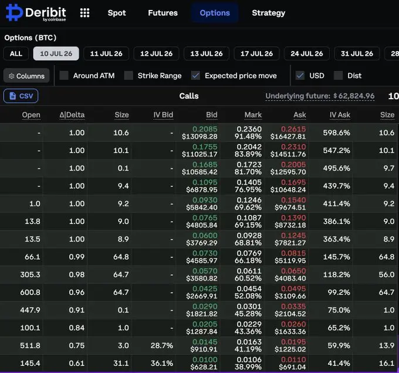
Task: Uncheck Expected price move checkbox
Action: pos(195,76)
